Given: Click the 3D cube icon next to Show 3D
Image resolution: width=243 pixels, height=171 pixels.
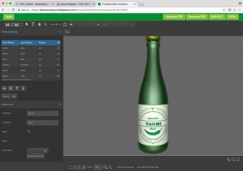Looking at the screenshot, I should (x=65, y=24).
